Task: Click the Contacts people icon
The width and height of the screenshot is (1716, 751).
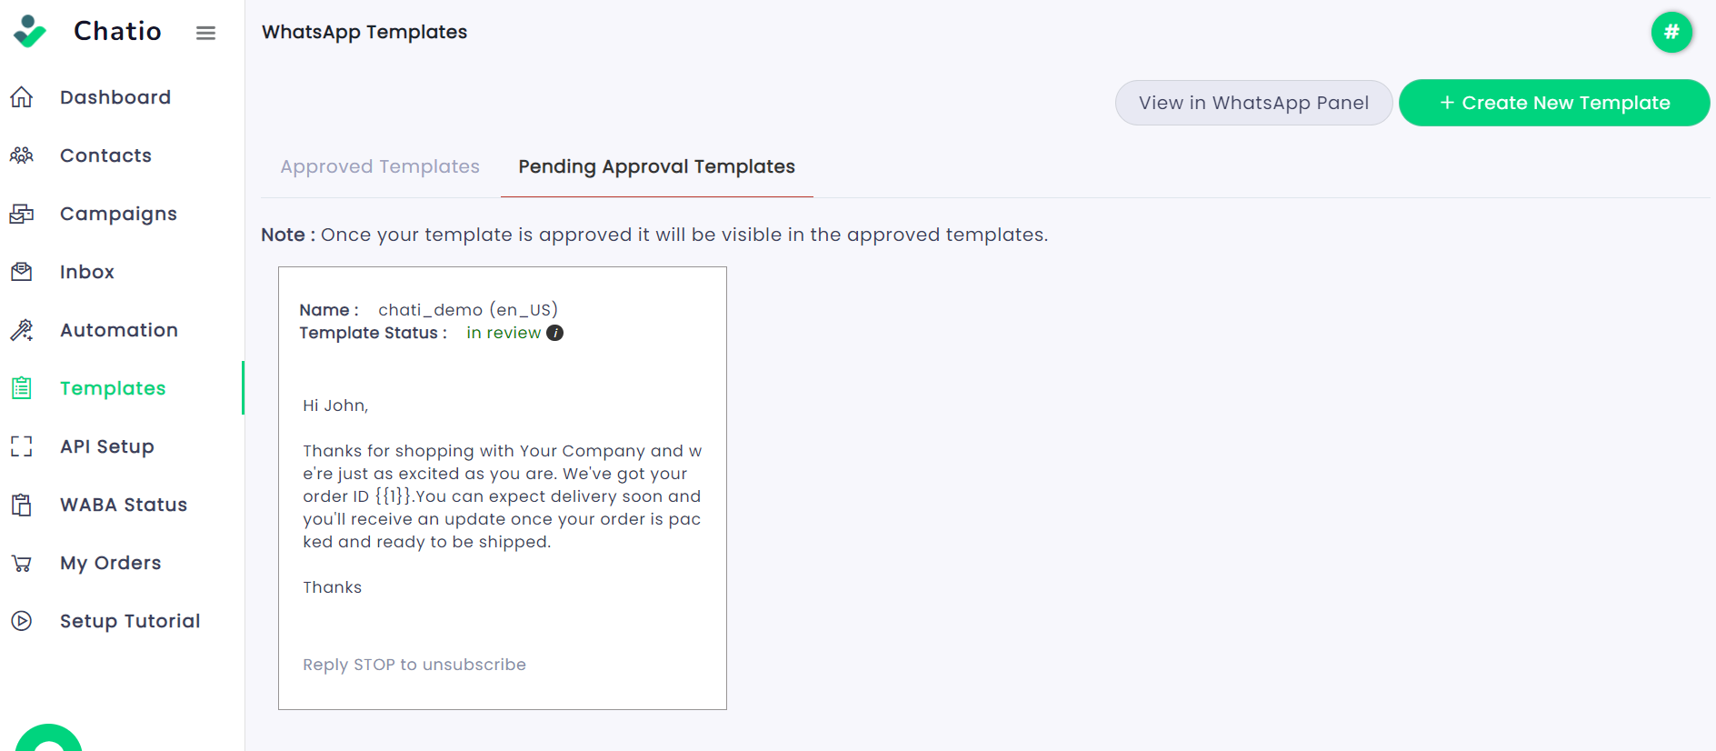Action: point(22,155)
